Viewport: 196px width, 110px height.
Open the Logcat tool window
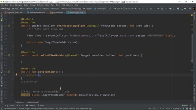coord(9,105)
